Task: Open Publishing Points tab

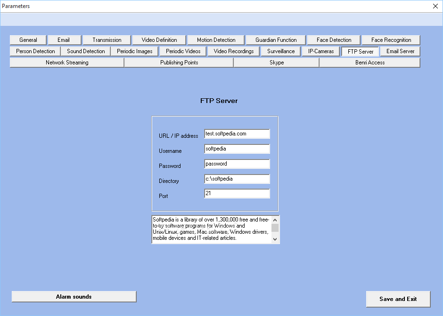Action: coord(179,63)
